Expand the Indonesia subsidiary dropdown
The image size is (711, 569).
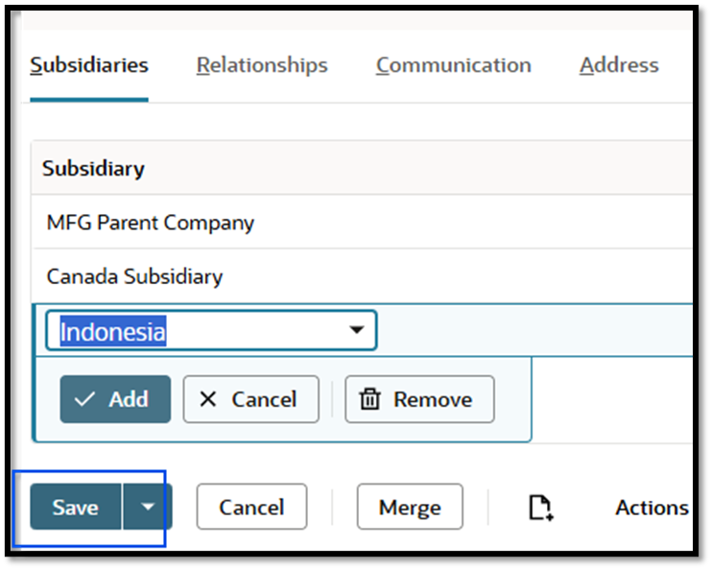tap(357, 331)
